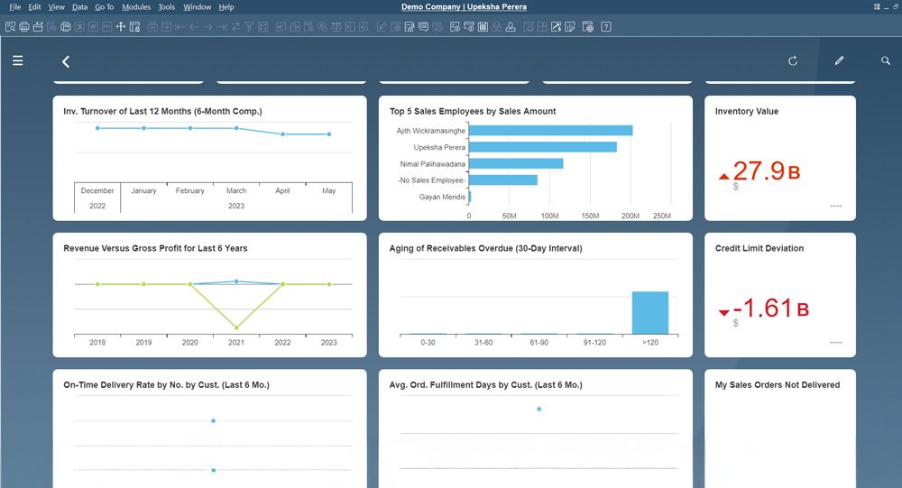Click the printer icon in the toolbar

tap(24, 27)
